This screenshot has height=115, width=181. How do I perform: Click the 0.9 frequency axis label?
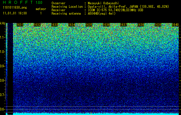tap(2, 66)
